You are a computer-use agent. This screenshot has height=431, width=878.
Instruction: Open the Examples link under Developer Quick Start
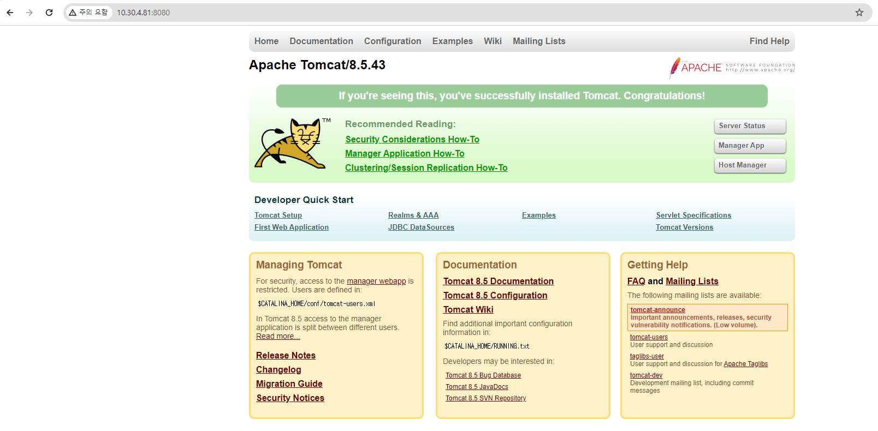(x=539, y=215)
